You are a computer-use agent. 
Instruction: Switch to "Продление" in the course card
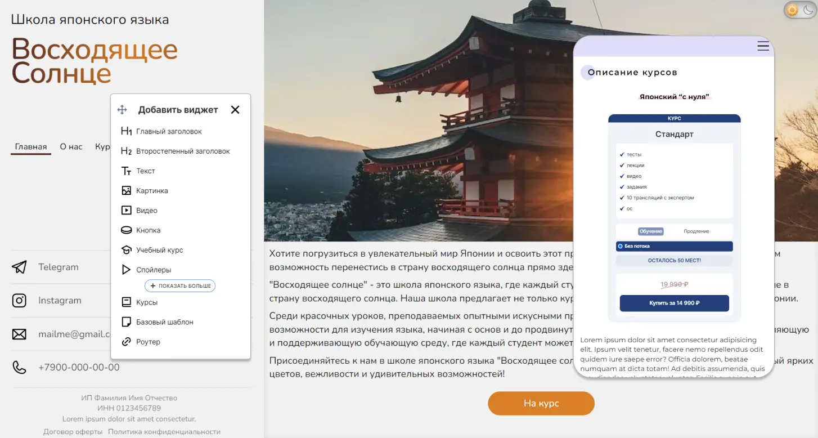point(696,231)
